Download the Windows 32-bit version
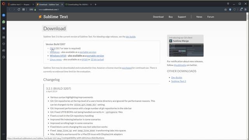 pos(54,52)
